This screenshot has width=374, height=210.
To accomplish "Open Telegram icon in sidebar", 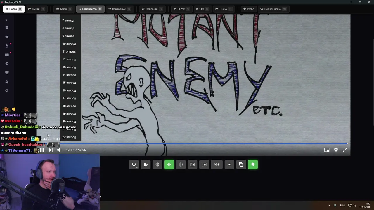I will 7,64.
